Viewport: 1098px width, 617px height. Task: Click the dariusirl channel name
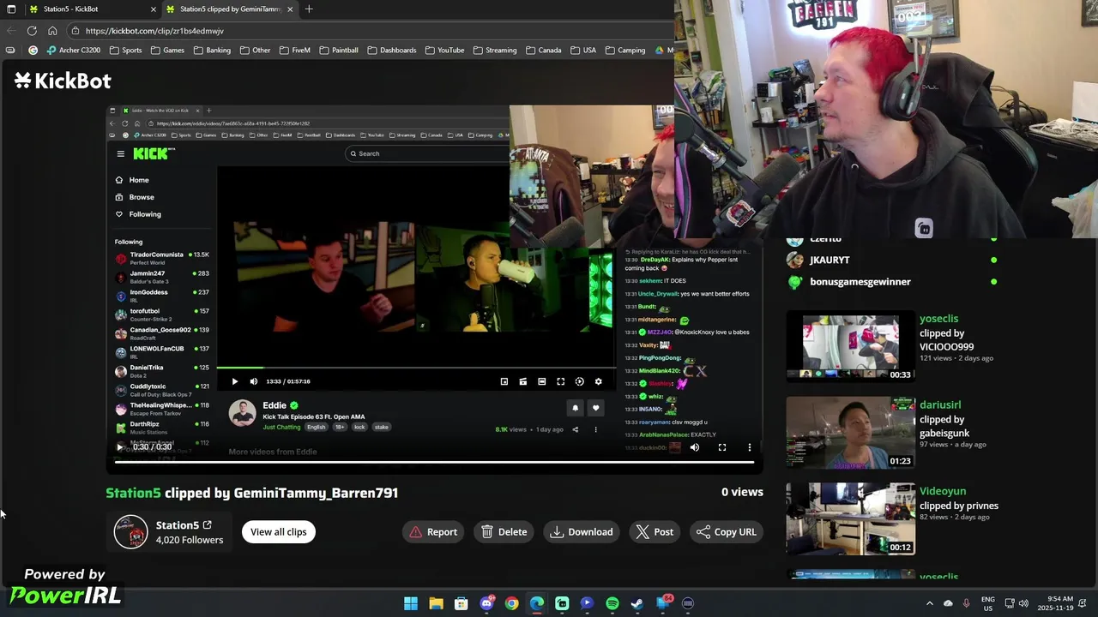[x=940, y=405]
